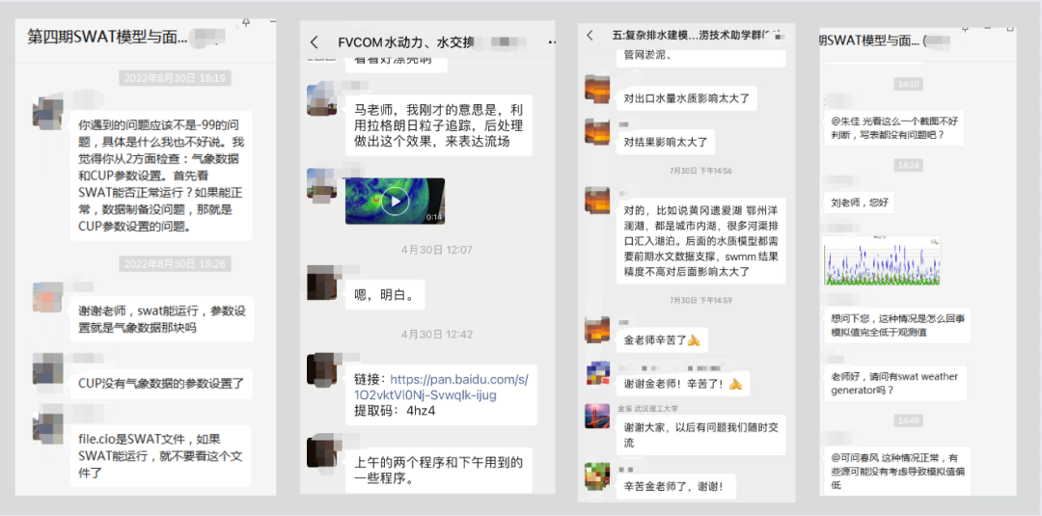Click the avatar beside 辛苦金老师了，谢谢

tap(597, 475)
